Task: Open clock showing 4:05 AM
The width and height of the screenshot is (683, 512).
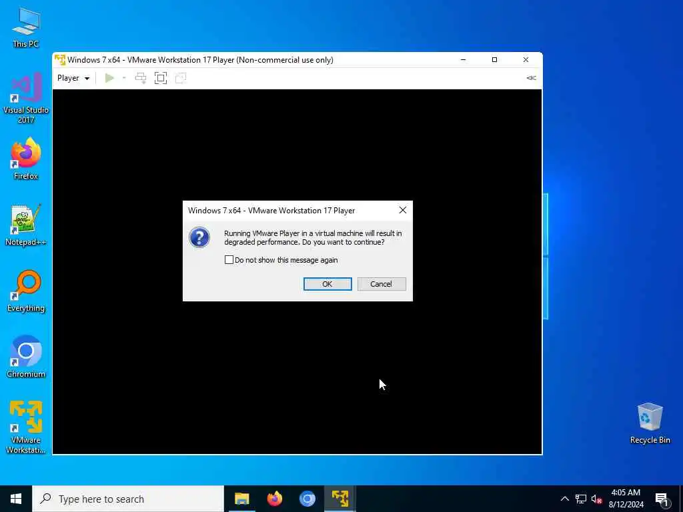Action: (x=626, y=499)
